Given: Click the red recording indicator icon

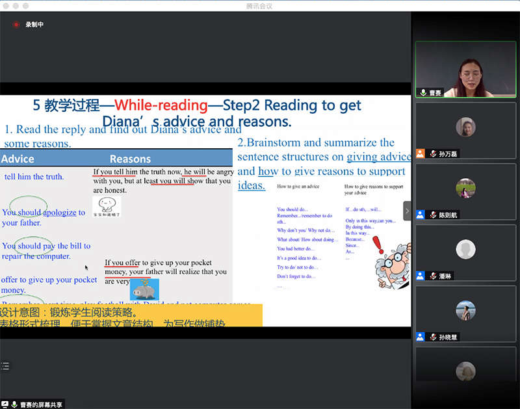Looking at the screenshot, I should pyautogui.click(x=16, y=25).
